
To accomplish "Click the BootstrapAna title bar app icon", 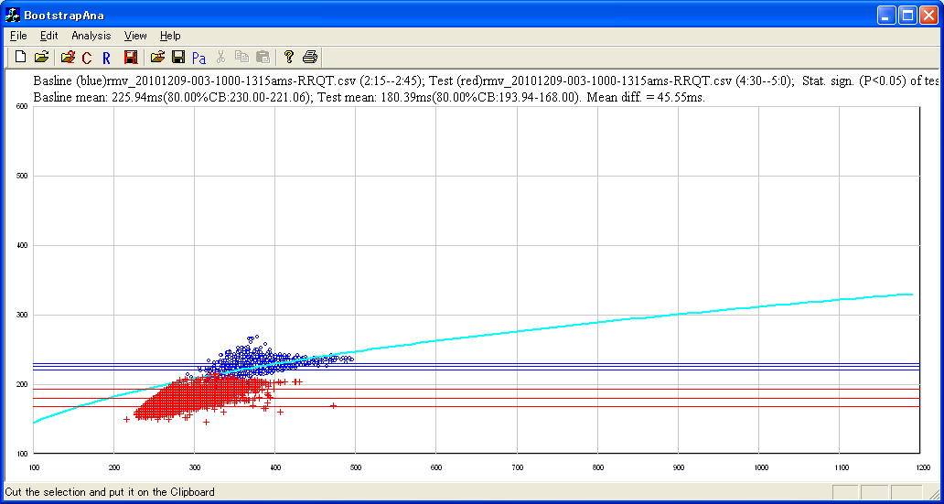I will point(13,15).
